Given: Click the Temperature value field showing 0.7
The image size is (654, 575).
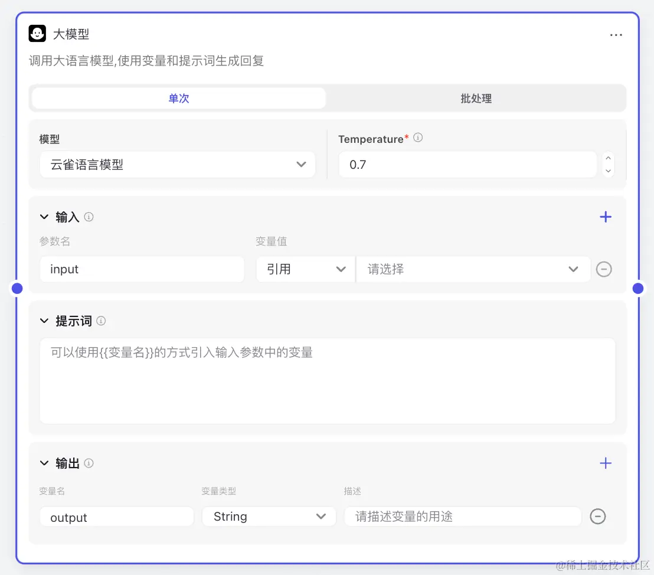Looking at the screenshot, I should click(467, 164).
